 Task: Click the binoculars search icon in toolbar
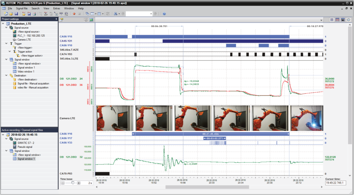[x=115, y=14]
